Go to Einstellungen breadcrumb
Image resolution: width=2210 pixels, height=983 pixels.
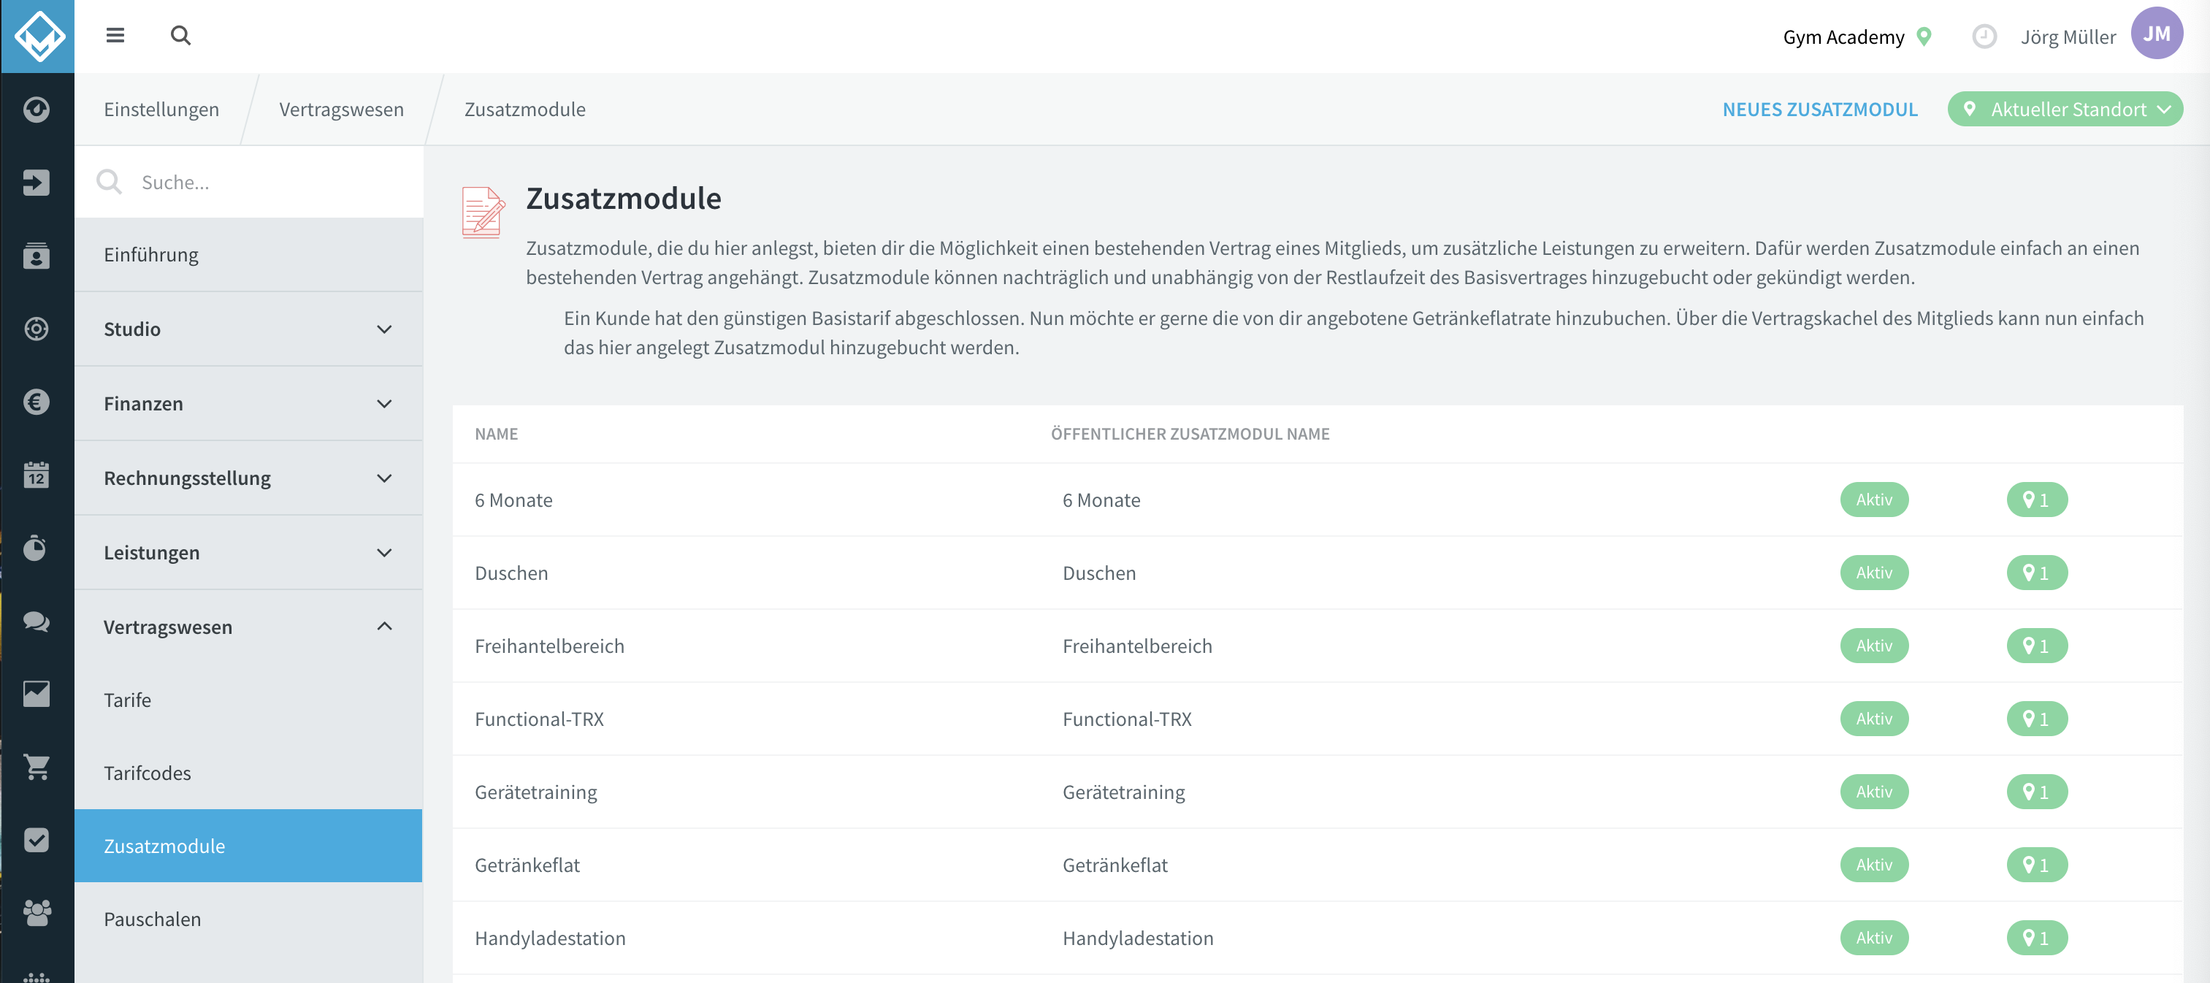coord(161,109)
